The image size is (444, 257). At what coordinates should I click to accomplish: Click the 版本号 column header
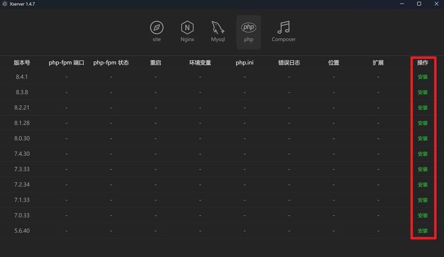22,63
